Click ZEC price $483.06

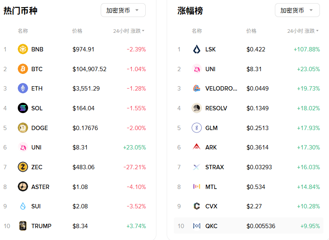(x=83, y=167)
